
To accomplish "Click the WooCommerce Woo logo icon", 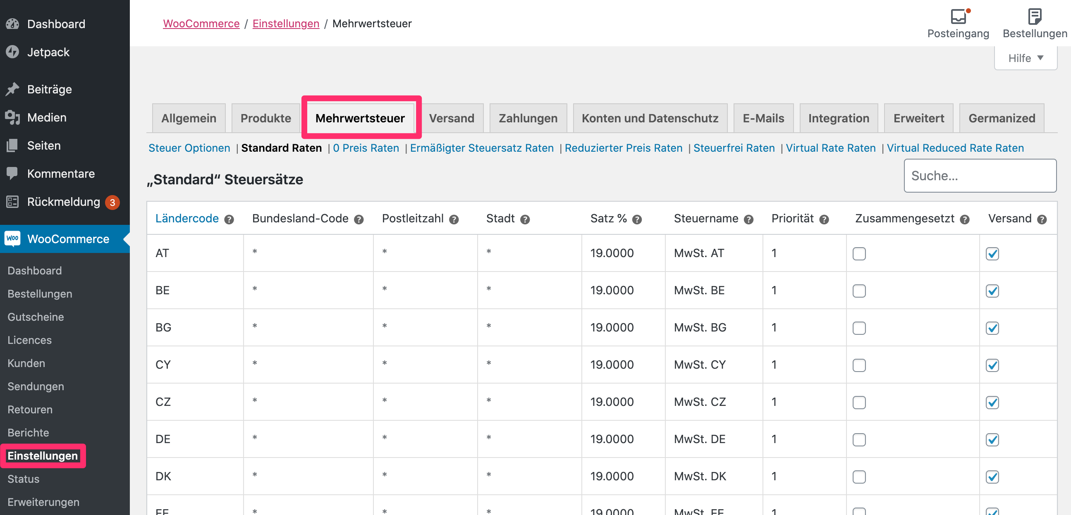I will tap(12, 238).
